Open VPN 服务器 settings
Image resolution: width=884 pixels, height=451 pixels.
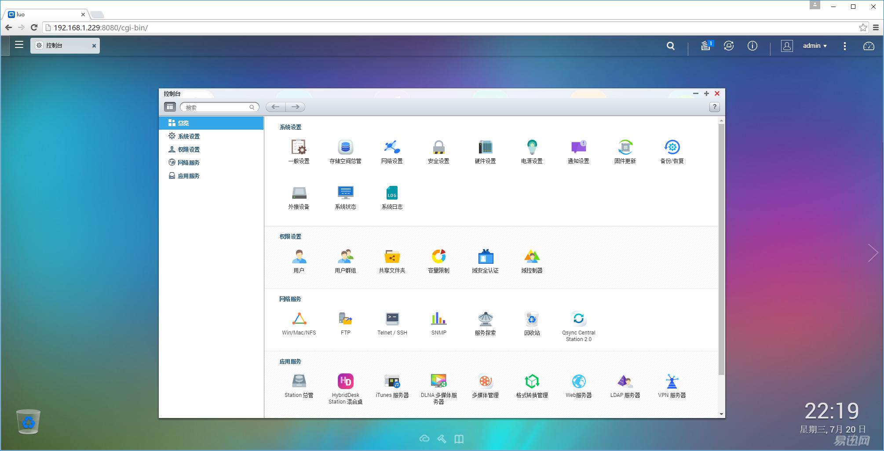[672, 386]
